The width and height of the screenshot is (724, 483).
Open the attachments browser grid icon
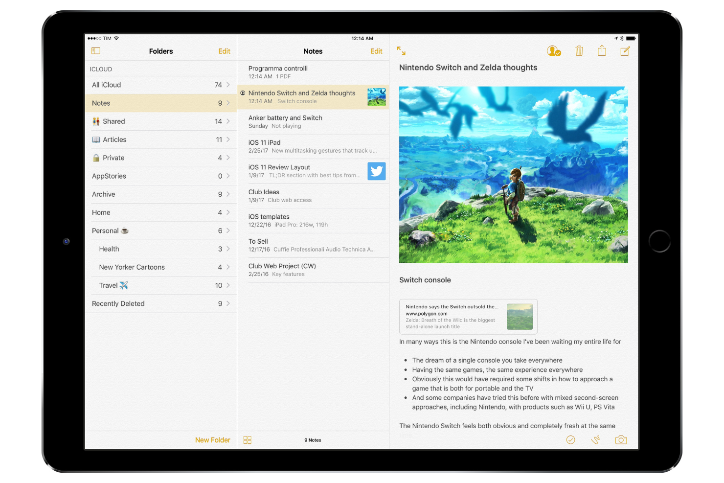(247, 440)
